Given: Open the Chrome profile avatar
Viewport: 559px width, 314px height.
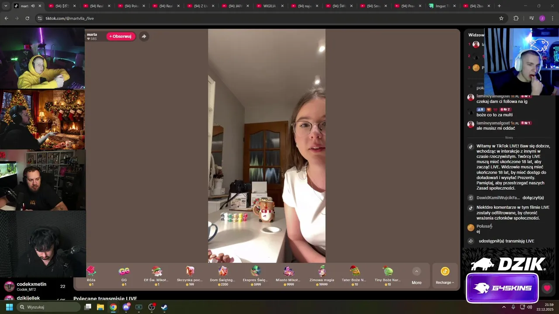Looking at the screenshot, I should [x=542, y=18].
